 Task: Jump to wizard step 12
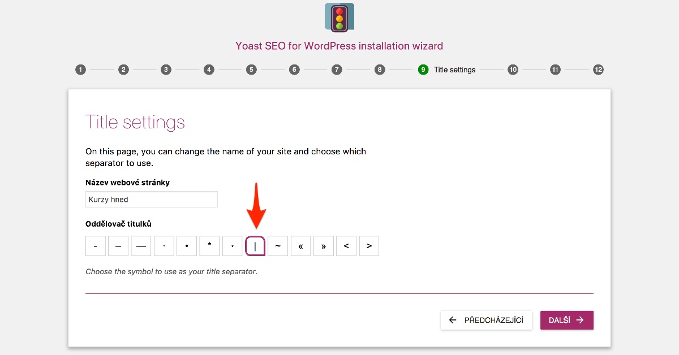[598, 69]
